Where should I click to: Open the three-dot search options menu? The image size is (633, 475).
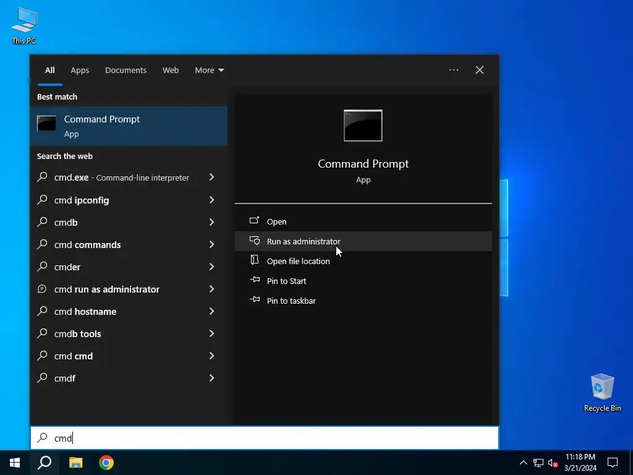point(453,70)
